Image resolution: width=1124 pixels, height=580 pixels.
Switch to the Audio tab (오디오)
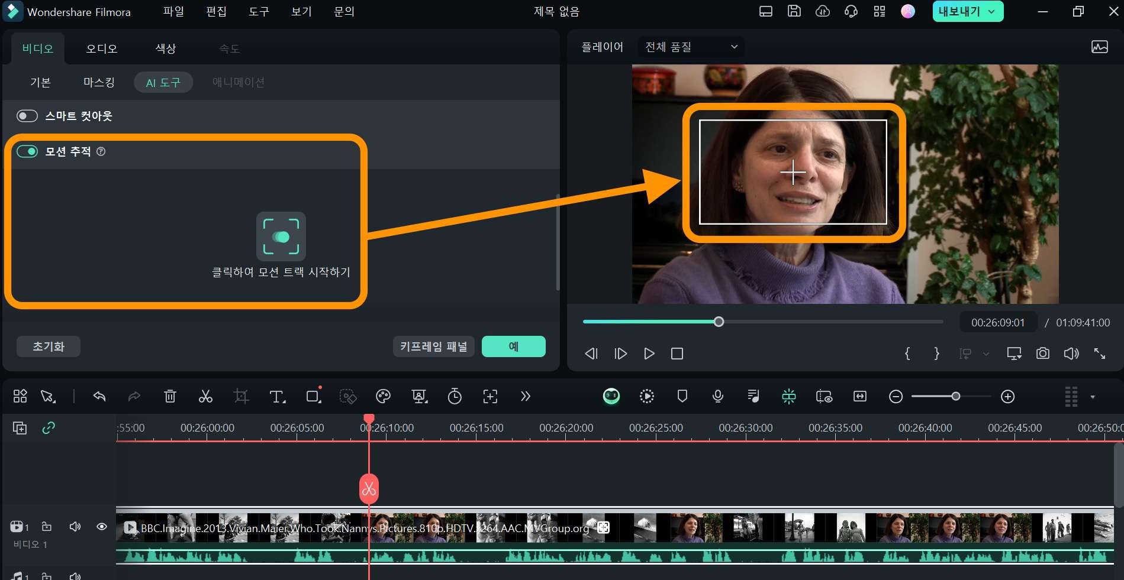[x=102, y=48]
